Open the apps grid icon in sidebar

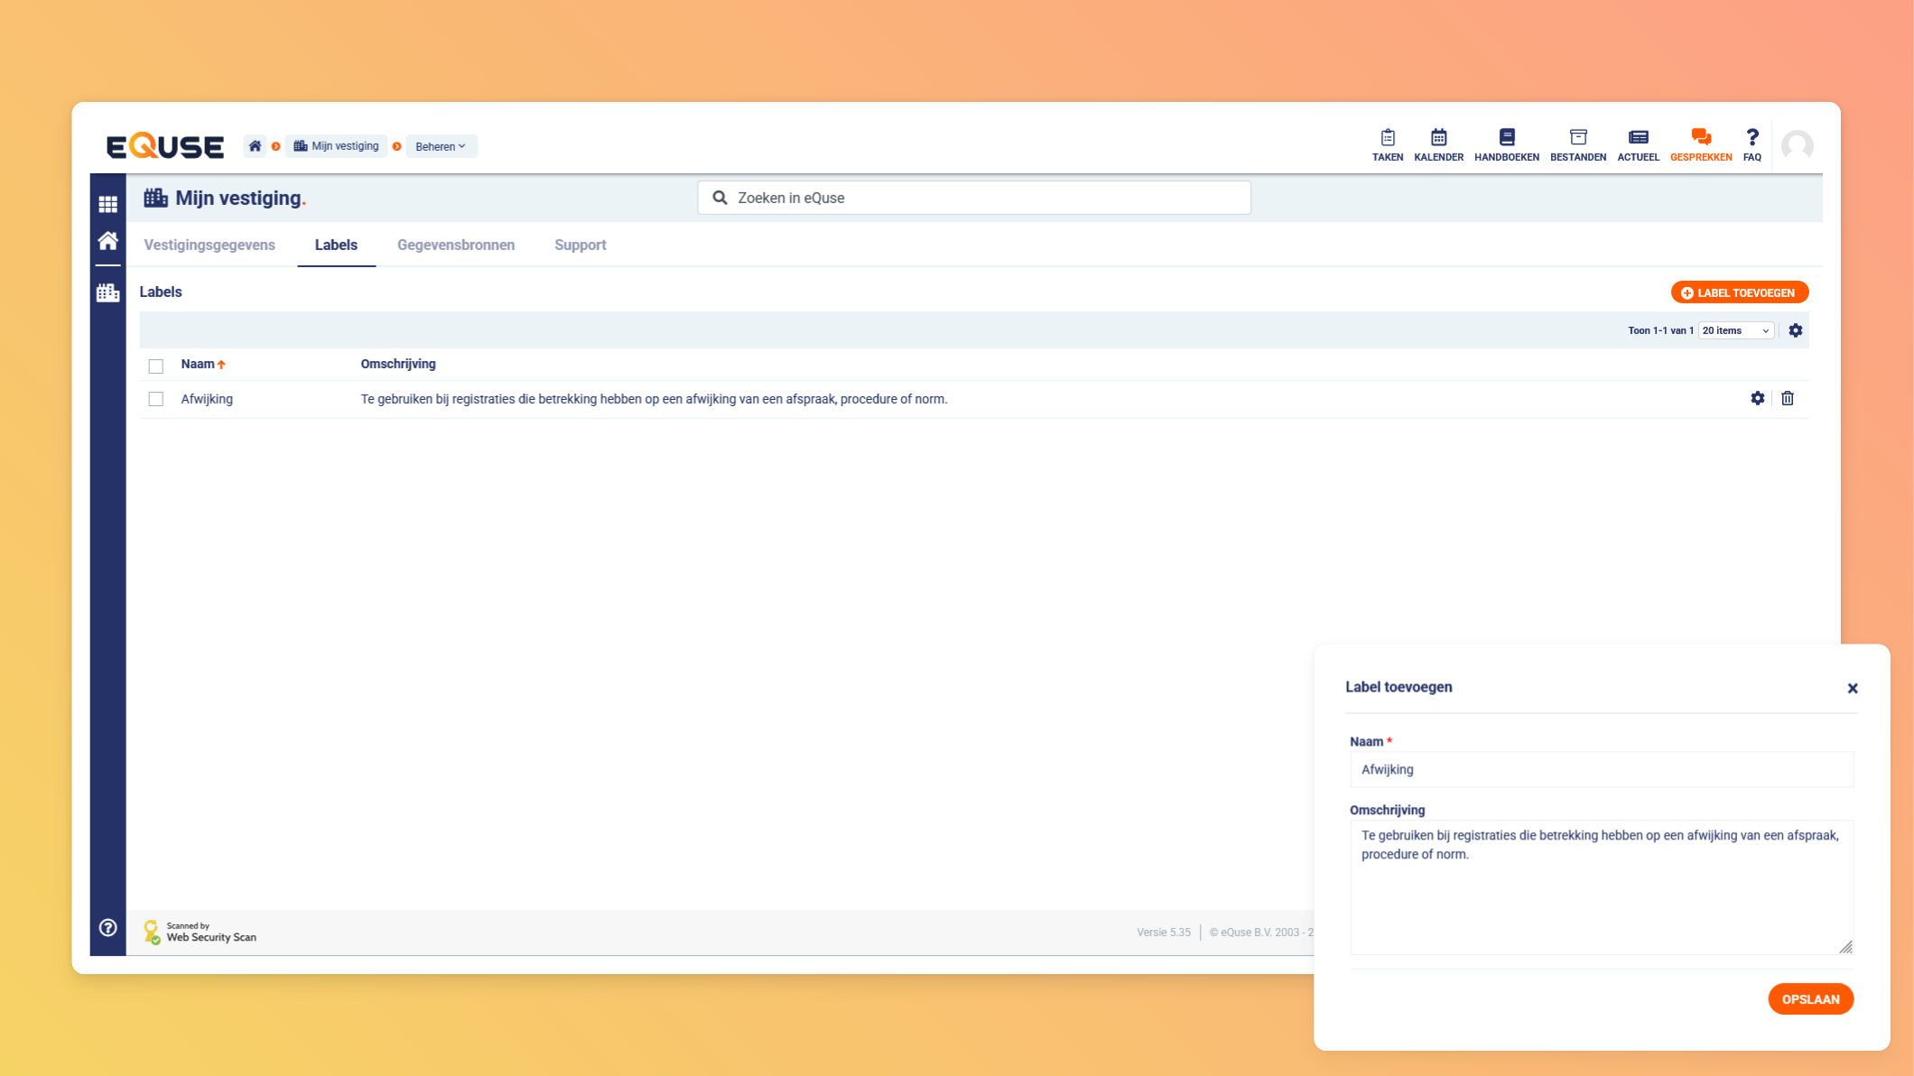[x=108, y=204]
